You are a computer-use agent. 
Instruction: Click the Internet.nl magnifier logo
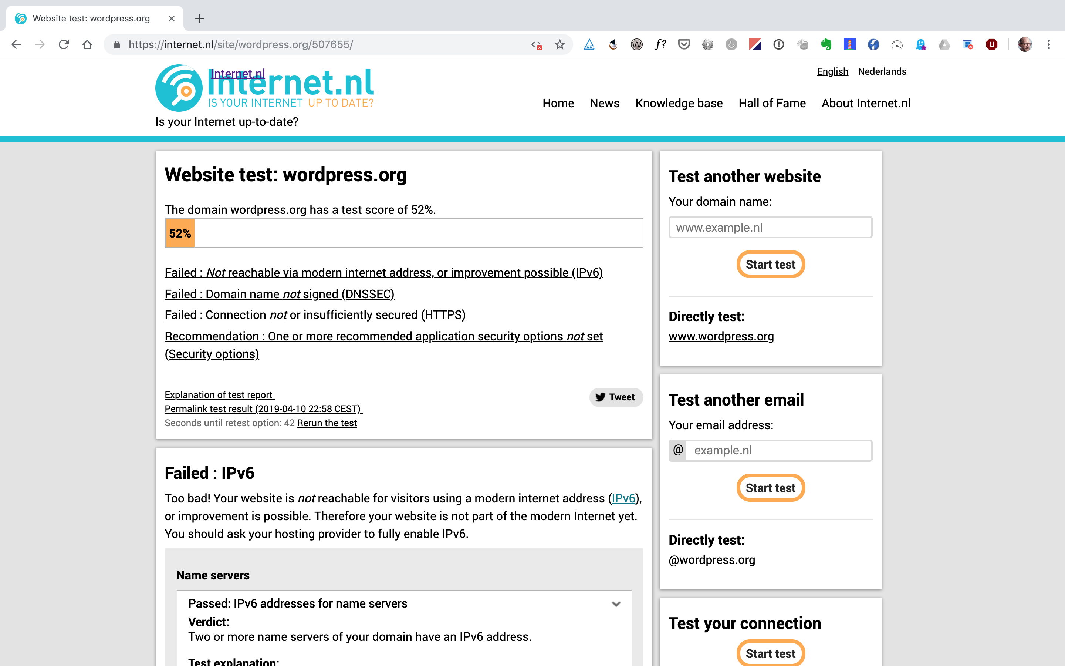coord(179,88)
